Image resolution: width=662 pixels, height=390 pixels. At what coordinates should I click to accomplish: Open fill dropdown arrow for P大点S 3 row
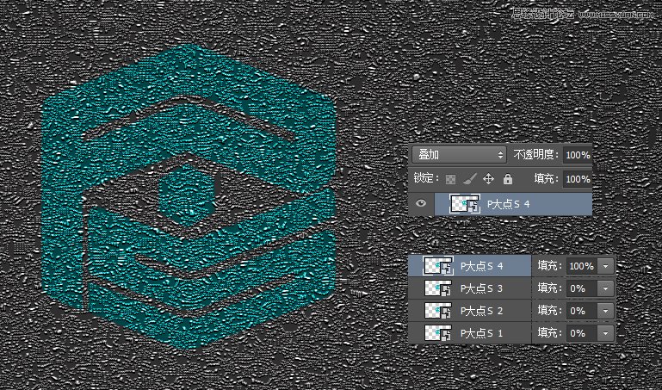[x=605, y=288]
